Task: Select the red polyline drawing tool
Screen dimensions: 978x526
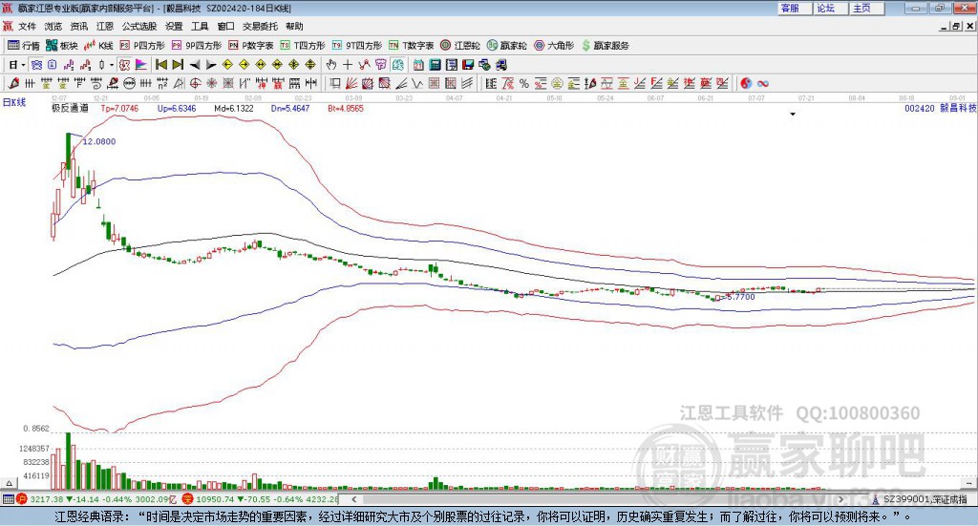Action: click(364, 65)
